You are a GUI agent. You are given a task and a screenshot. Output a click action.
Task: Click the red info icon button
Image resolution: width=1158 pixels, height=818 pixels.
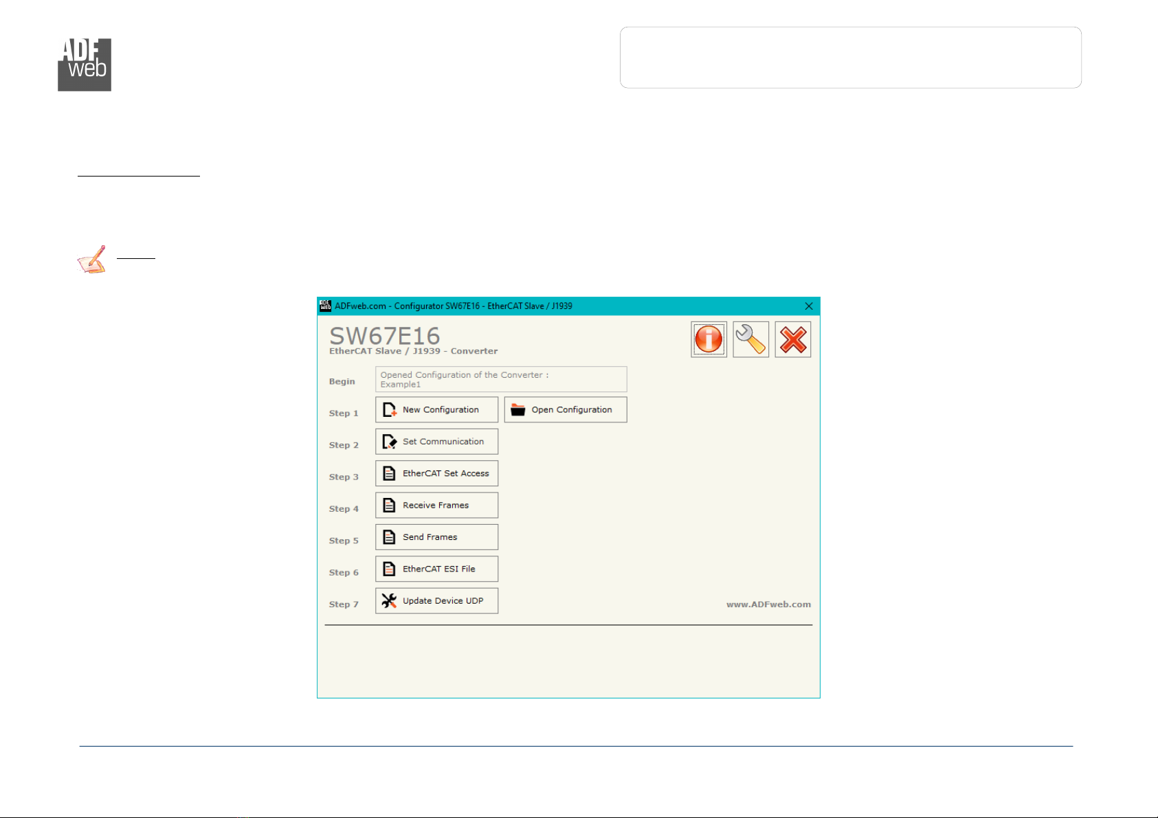709,339
